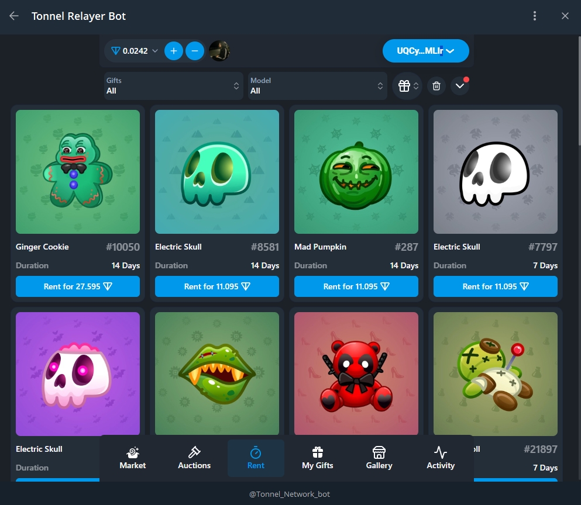
Task: Expand the Gifts filter dropdown
Action: (173, 86)
